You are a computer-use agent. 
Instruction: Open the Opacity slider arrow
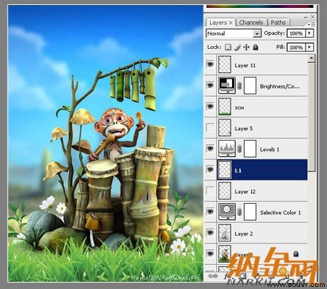click(x=310, y=33)
